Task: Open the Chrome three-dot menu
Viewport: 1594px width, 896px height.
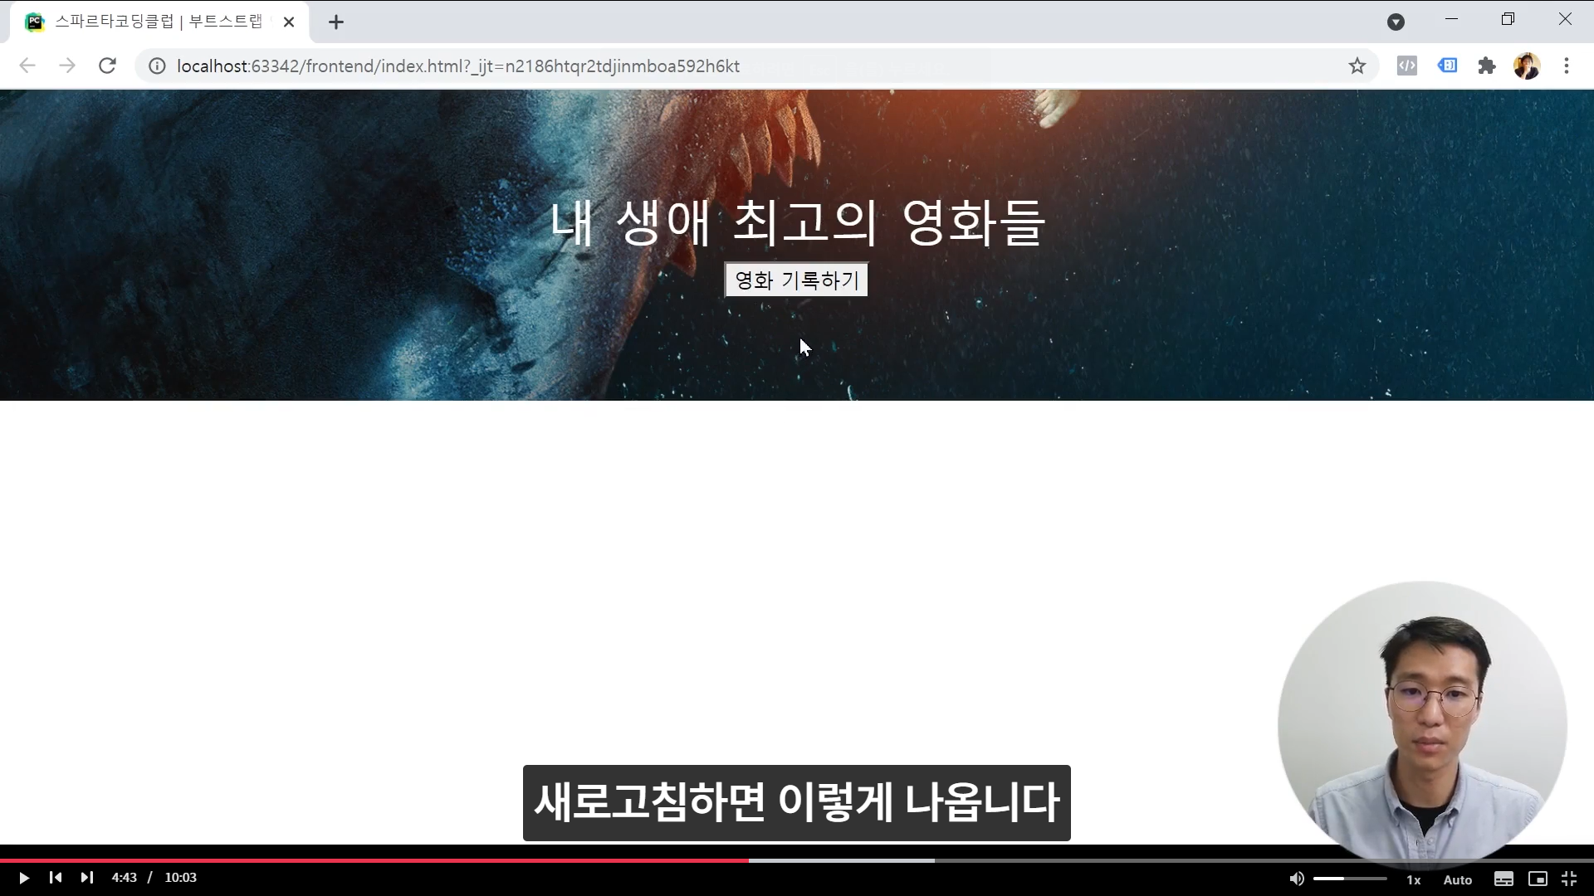Action: tap(1567, 66)
